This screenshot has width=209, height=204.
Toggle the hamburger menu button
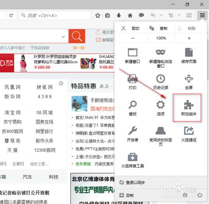point(202,15)
